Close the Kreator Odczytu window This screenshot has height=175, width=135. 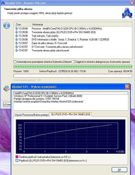pyautogui.click(x=132, y=3)
